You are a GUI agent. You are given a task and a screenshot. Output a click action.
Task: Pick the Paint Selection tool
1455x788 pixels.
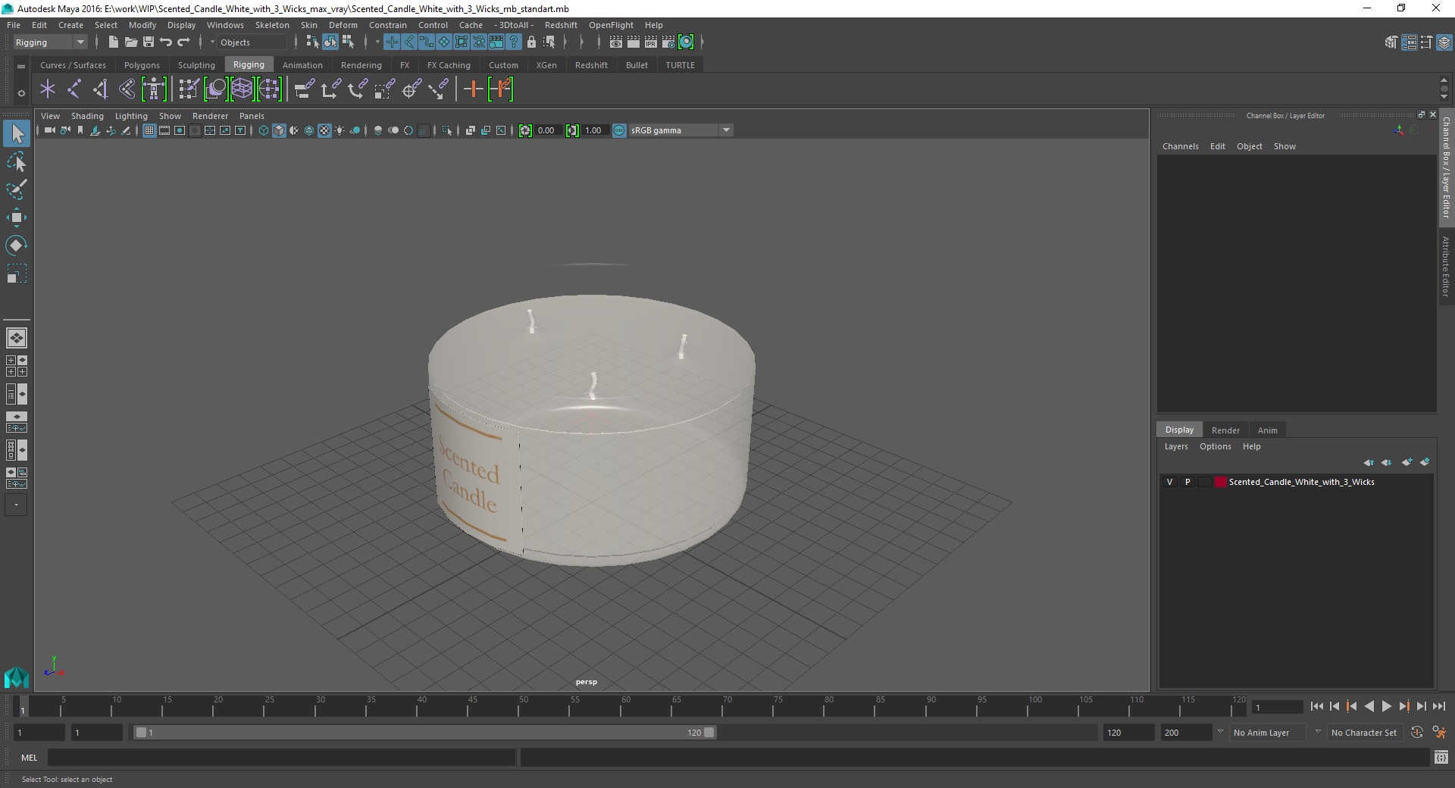(17, 189)
